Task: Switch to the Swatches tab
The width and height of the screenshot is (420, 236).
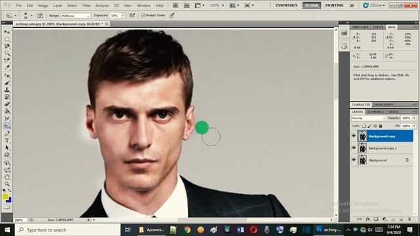Action: tap(360, 28)
